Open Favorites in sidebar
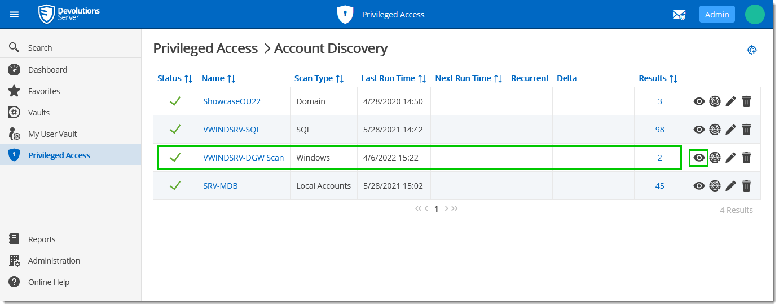This screenshot has width=779, height=307. [x=71, y=91]
